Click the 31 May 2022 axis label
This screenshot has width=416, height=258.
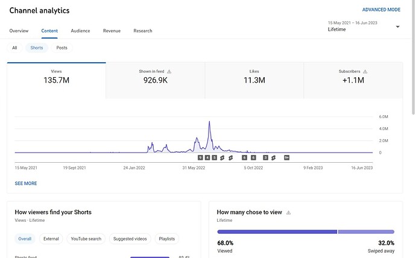point(194,168)
